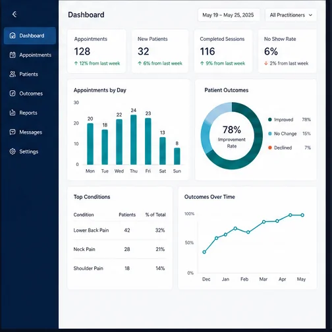Click the Fri bar showing 23
Viewport: 332px width, 332px height.
pyautogui.click(x=148, y=142)
